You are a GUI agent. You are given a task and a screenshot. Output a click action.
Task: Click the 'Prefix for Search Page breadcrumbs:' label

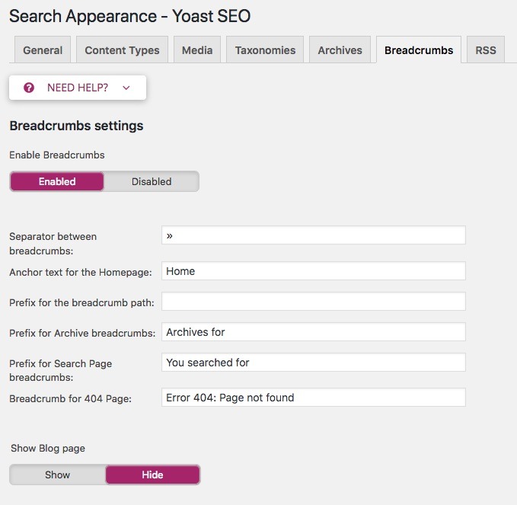pos(61,370)
